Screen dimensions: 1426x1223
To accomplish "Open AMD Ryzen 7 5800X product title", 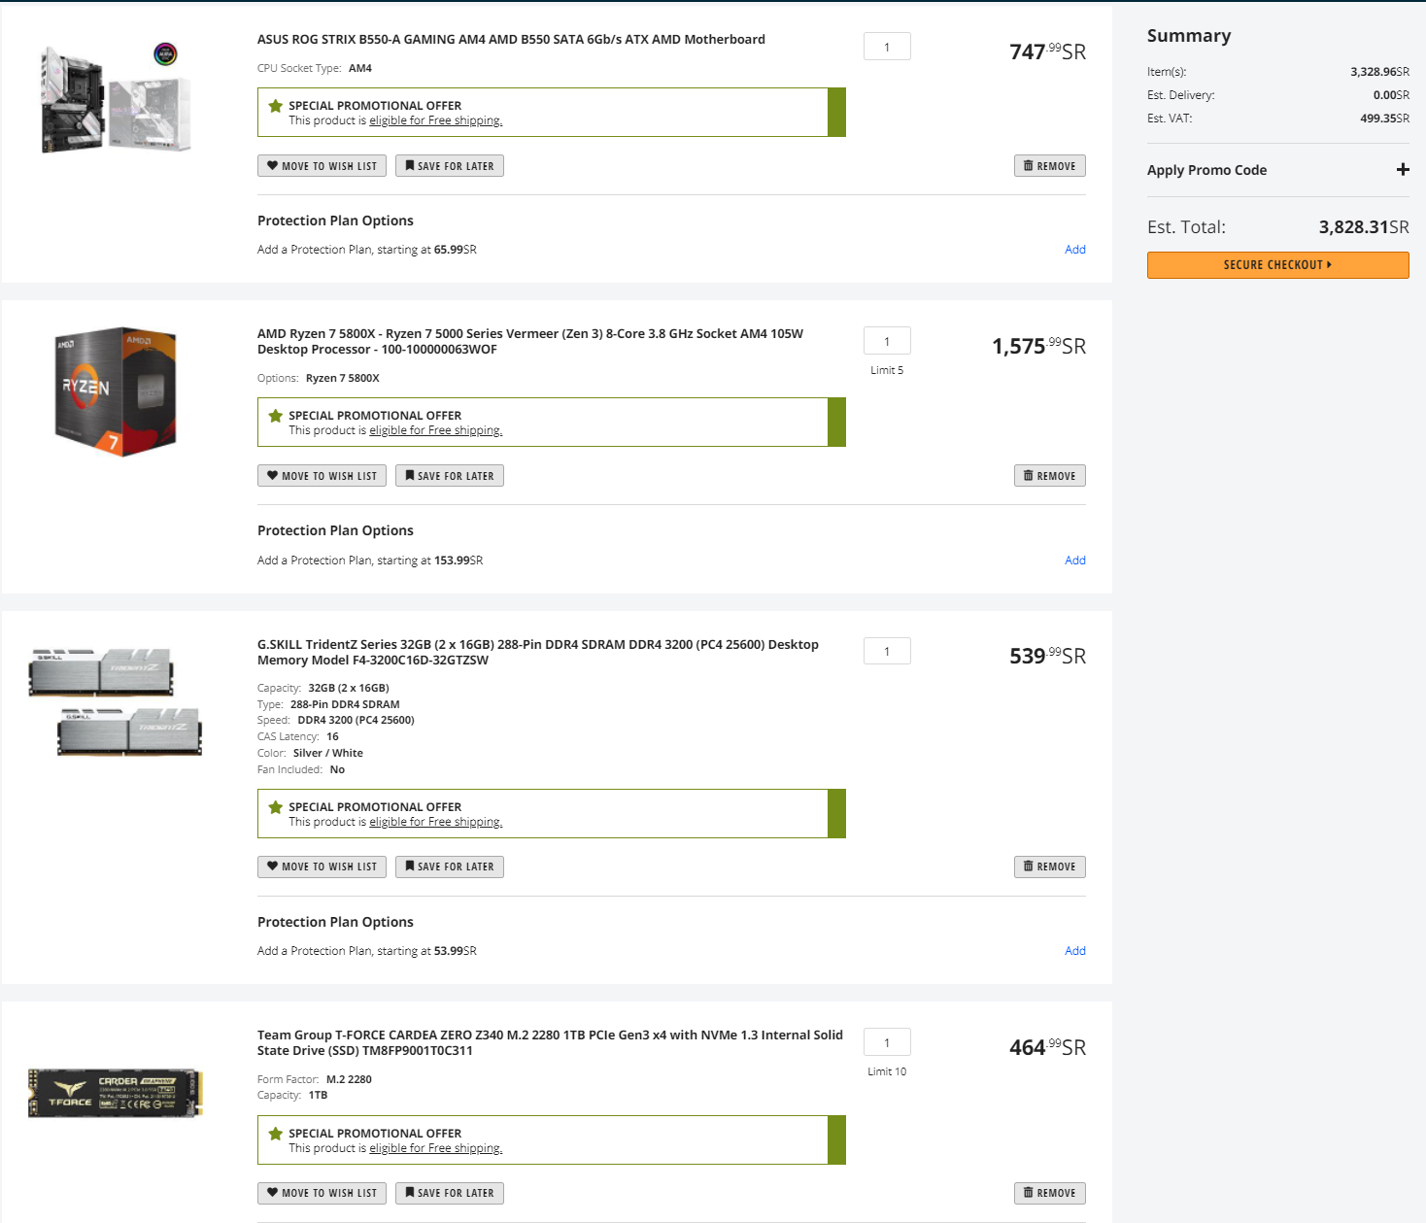I will coord(530,342).
